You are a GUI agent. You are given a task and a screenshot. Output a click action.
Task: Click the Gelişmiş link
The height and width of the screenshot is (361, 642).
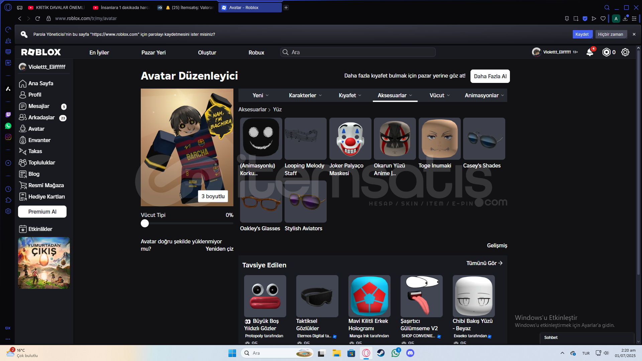coord(497,245)
